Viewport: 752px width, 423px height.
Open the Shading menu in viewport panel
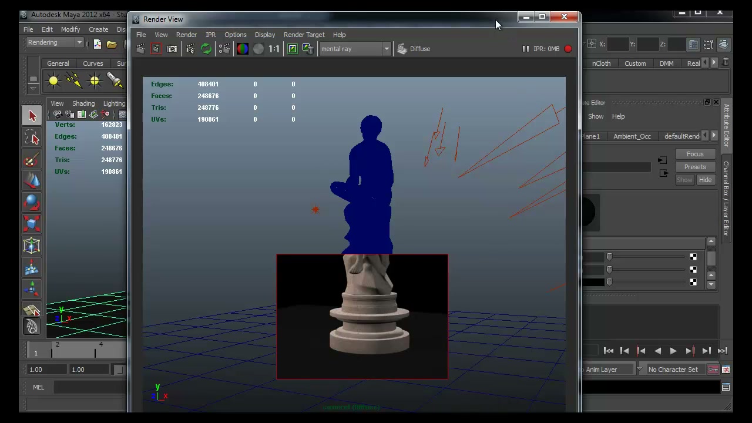[83, 103]
